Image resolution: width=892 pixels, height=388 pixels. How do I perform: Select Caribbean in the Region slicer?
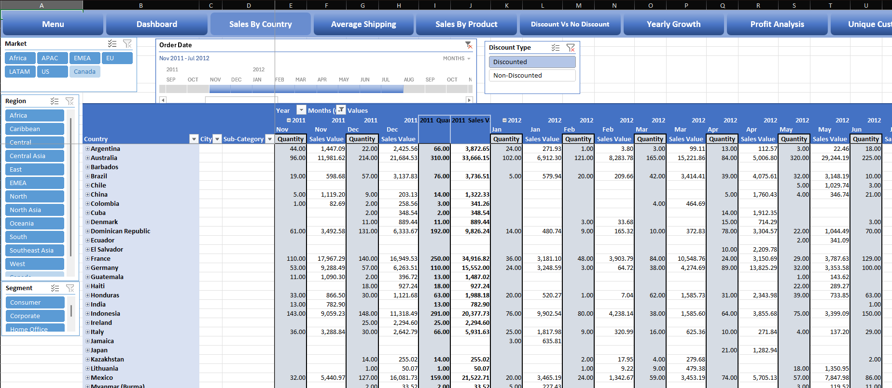pyautogui.click(x=35, y=129)
